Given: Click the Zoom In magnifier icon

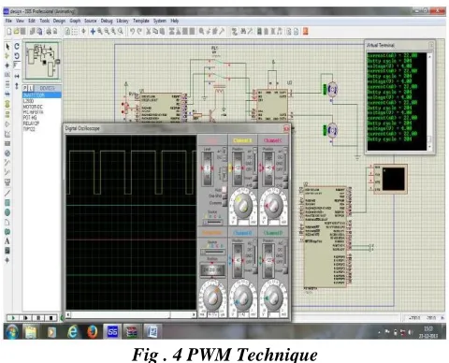Looking at the screenshot, I should pos(100,31).
